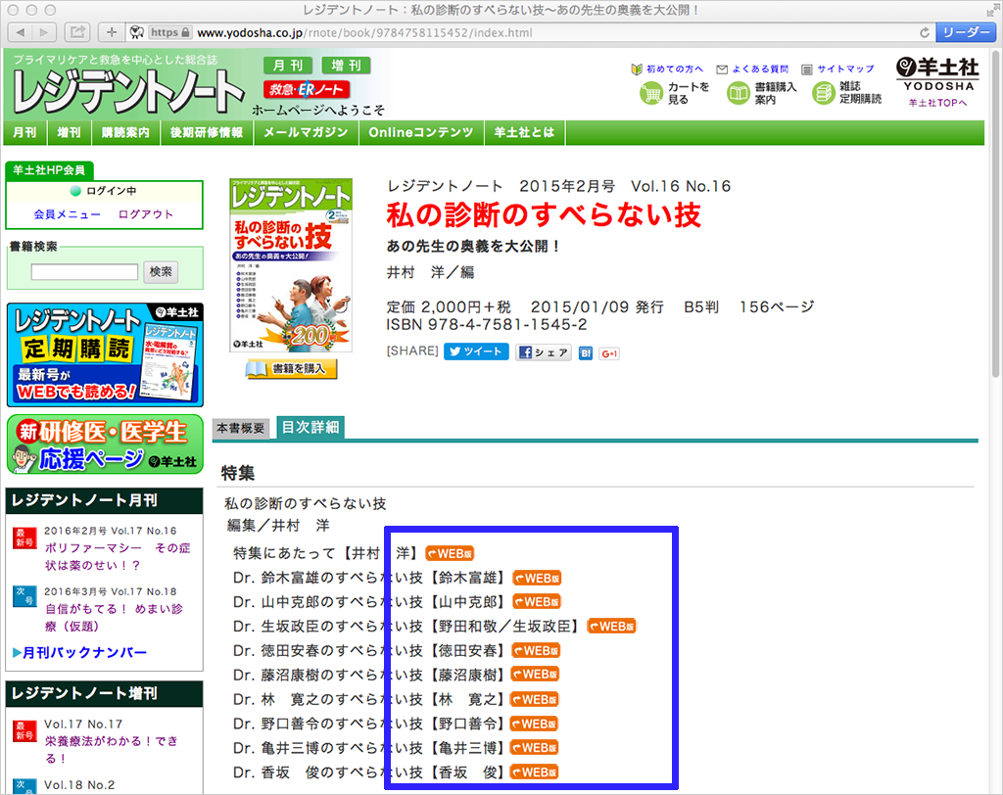Screen dimensions: 1003x795
Task: Open 購読案内 in the green menu
Action: click(x=126, y=133)
